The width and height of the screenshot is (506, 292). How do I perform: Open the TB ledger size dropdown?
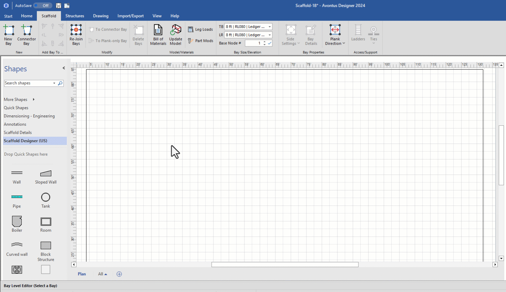(270, 27)
